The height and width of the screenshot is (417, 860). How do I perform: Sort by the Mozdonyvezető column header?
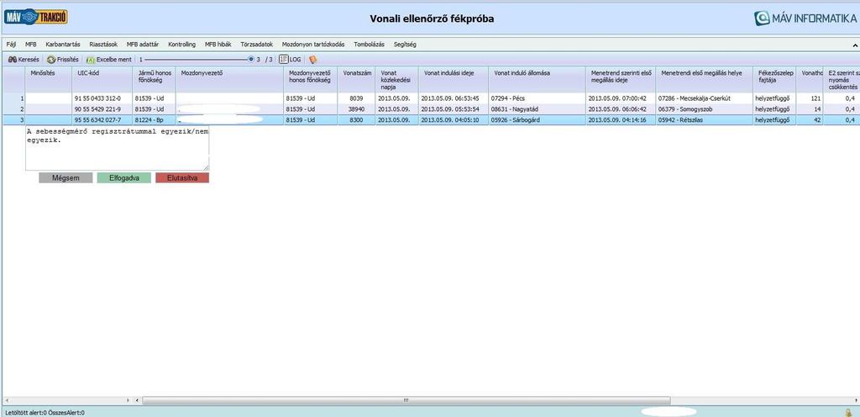[230, 80]
